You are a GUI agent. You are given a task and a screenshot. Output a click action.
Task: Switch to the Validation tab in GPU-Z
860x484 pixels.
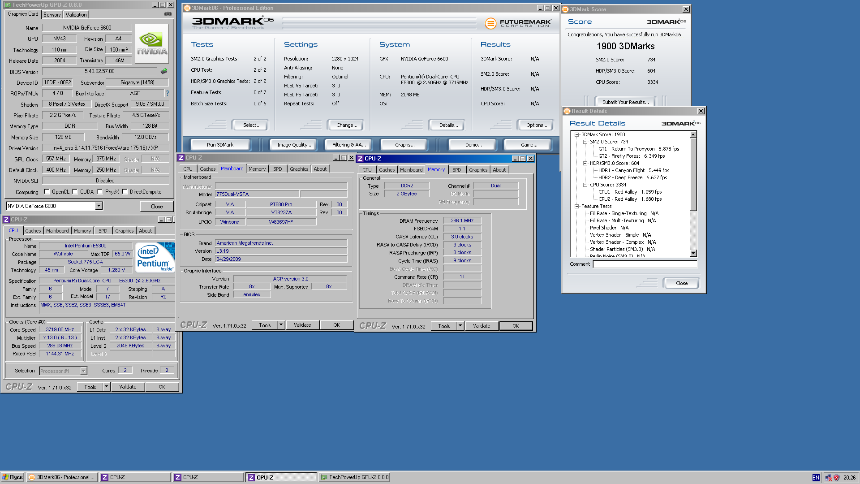(76, 15)
